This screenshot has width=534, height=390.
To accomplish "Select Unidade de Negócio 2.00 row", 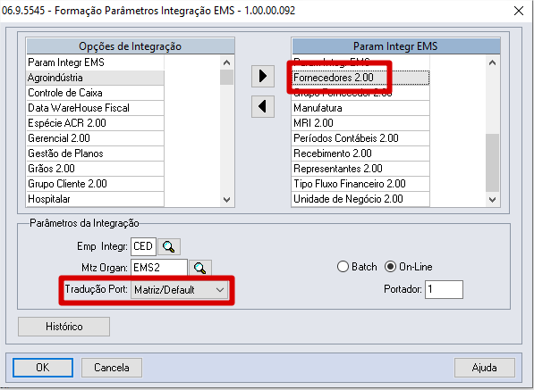I will [360, 199].
